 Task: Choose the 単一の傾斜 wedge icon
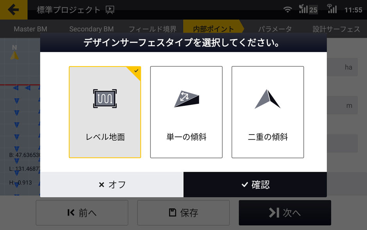pos(186,99)
